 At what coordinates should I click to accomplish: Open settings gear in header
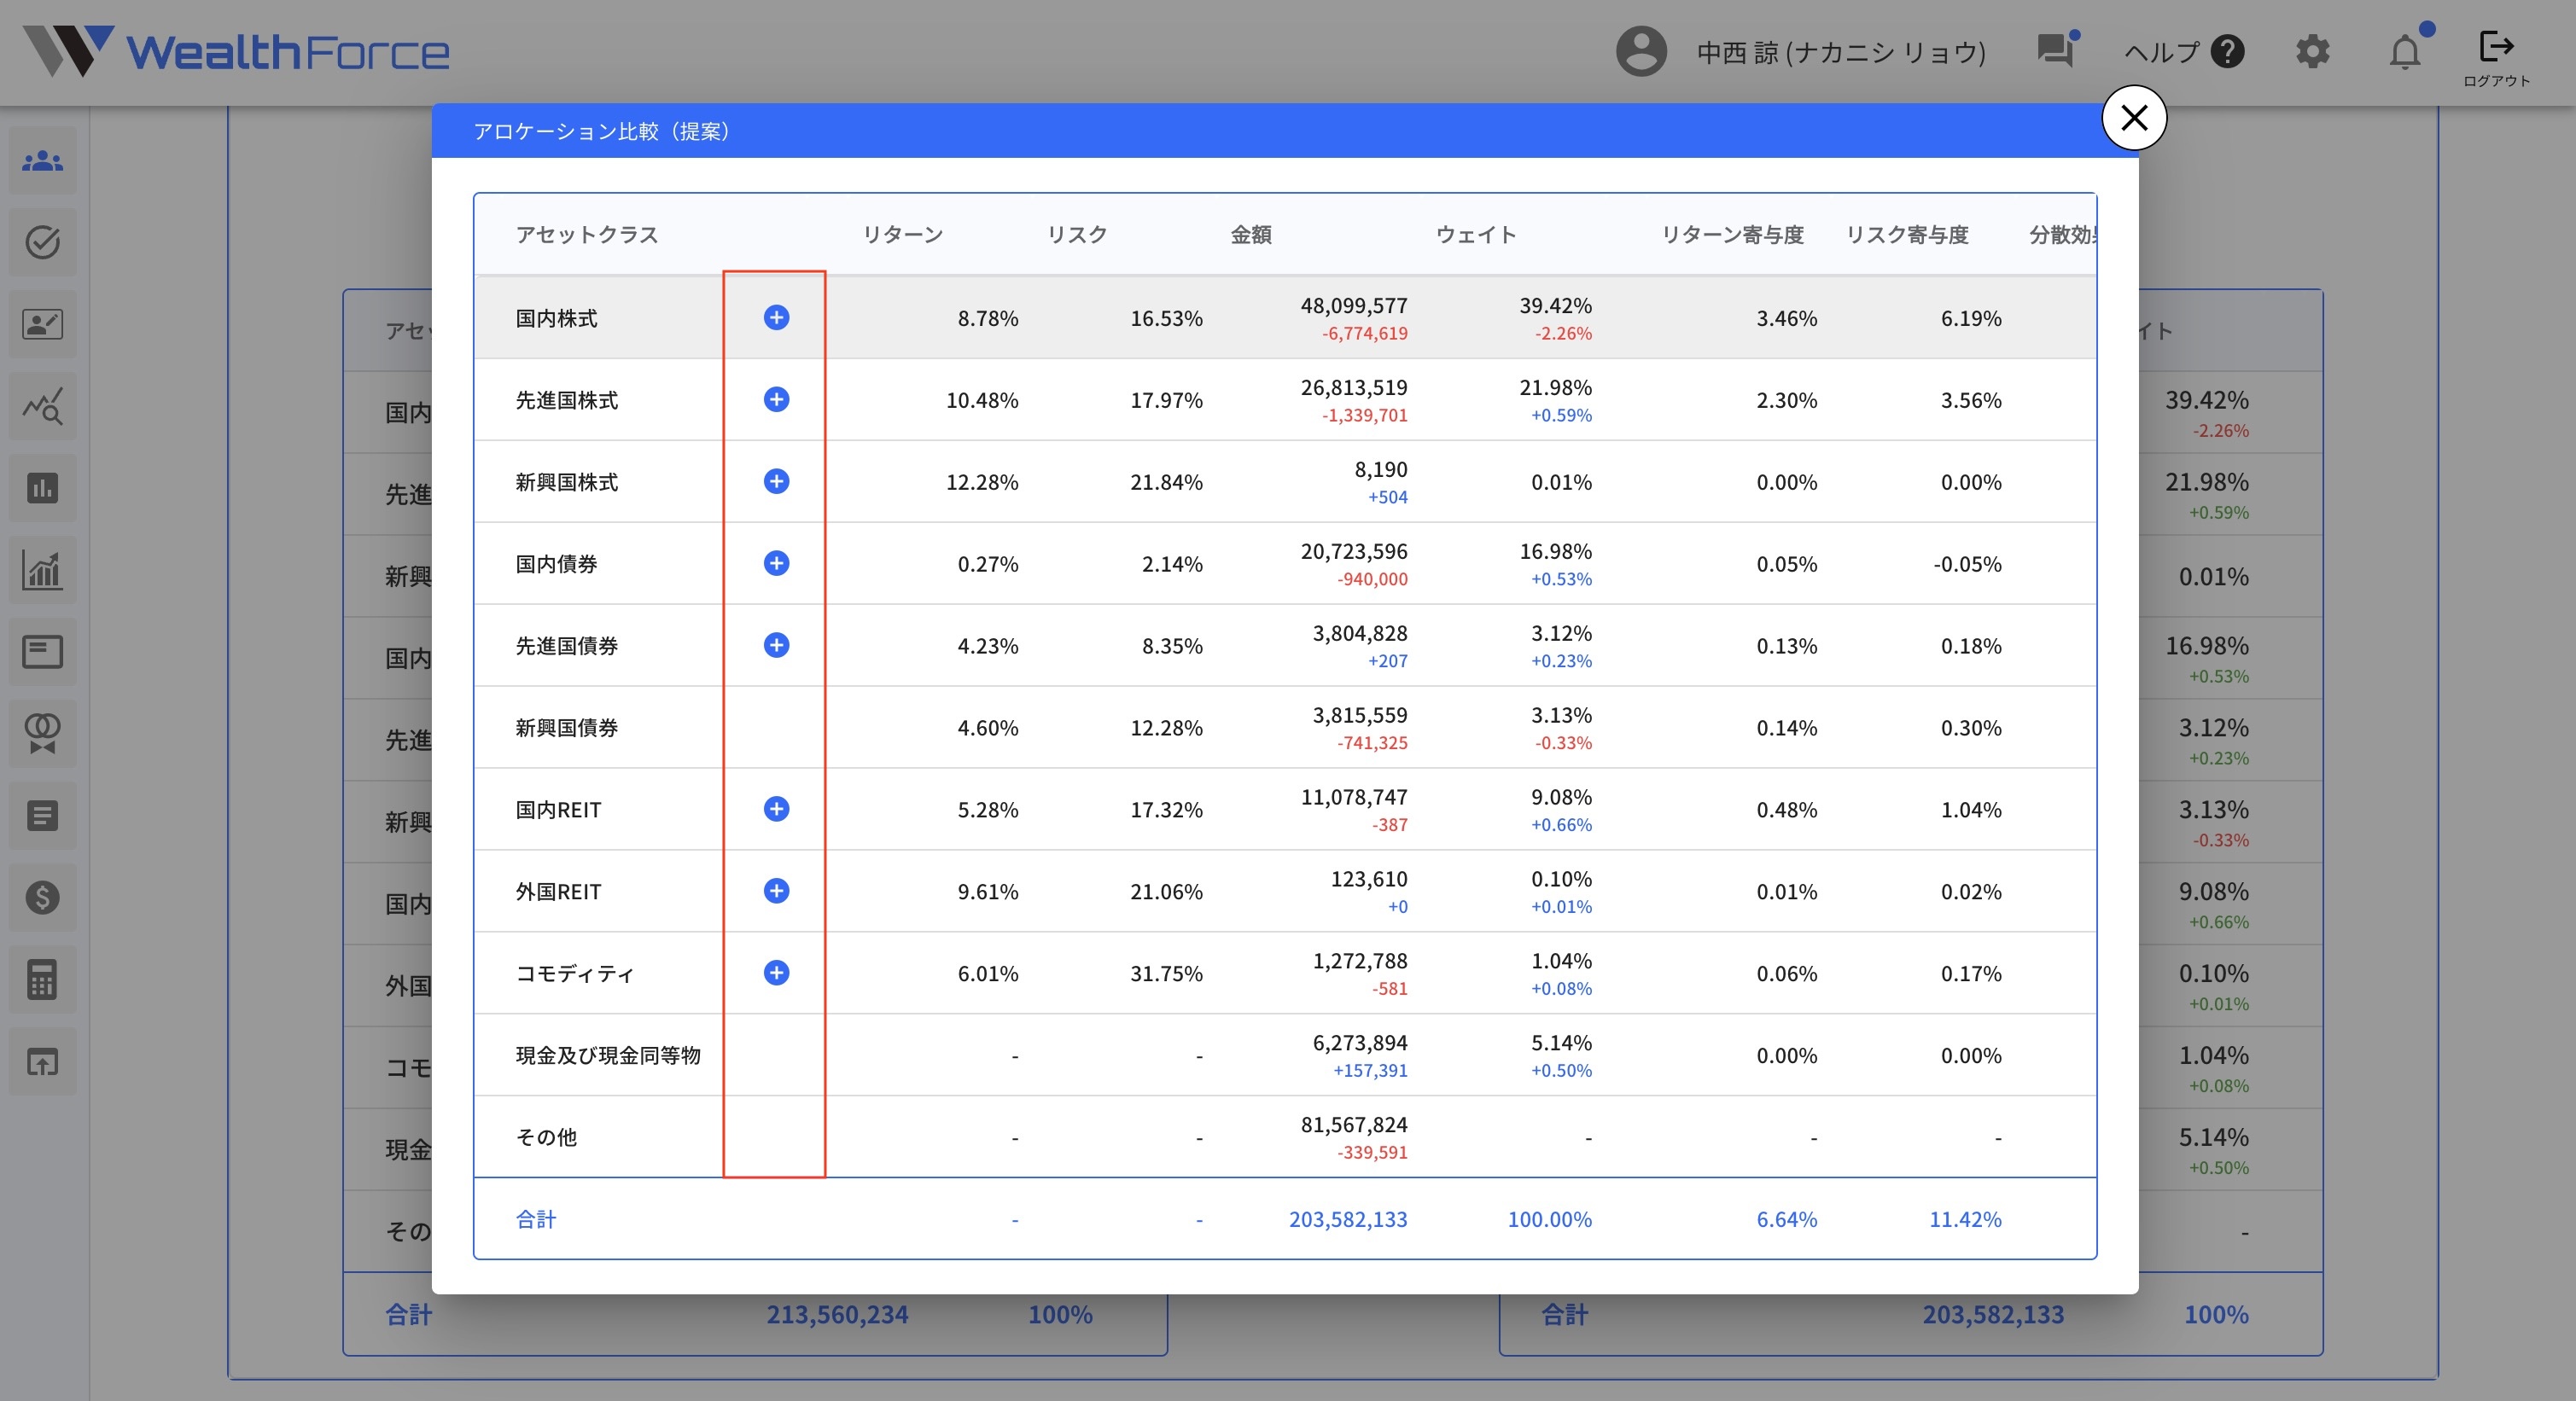coord(2312,51)
